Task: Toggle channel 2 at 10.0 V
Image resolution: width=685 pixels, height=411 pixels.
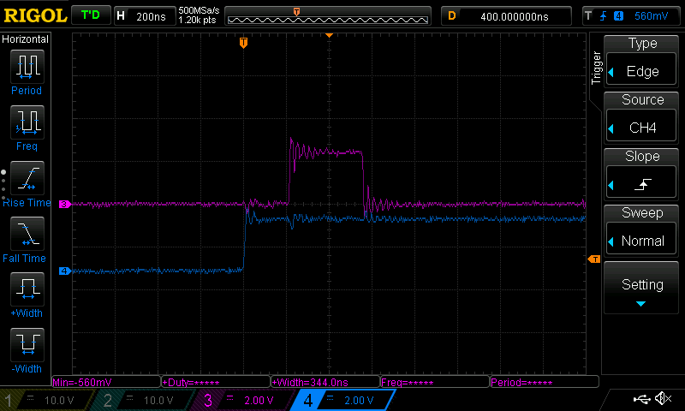Action: coord(144,400)
